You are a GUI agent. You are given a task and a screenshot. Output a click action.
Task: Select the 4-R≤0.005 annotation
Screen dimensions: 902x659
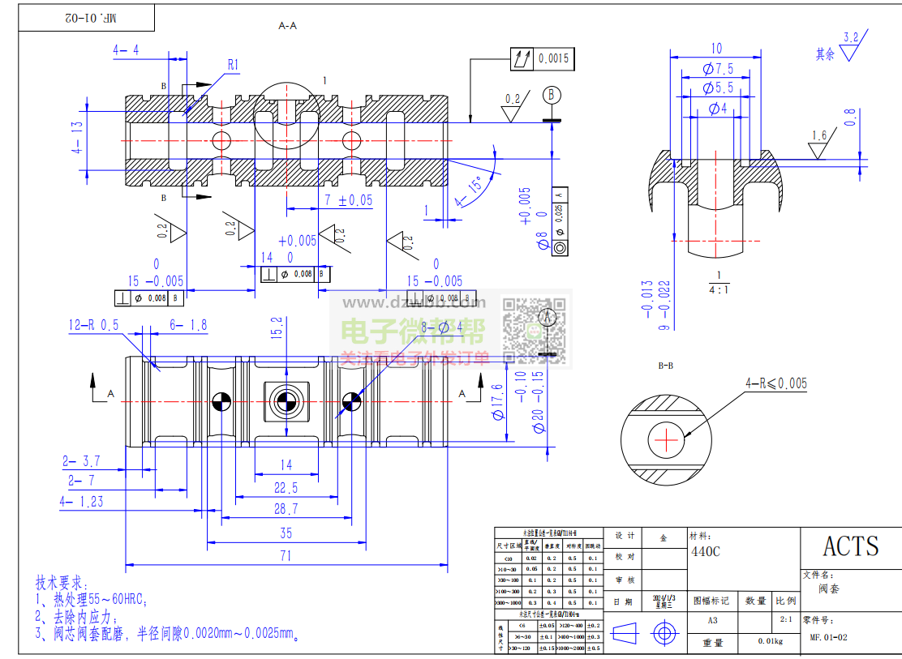[776, 383]
